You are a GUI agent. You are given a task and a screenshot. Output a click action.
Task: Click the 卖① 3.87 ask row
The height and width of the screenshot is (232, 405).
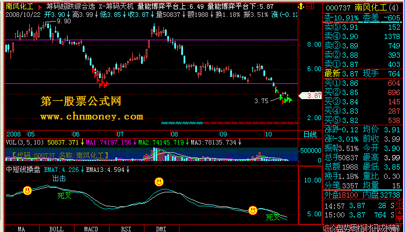pos(362,64)
